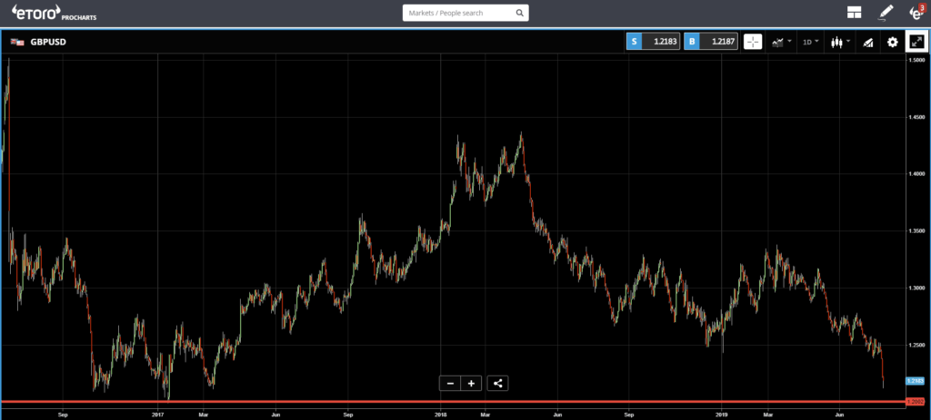Click the search magnifier icon

(519, 13)
